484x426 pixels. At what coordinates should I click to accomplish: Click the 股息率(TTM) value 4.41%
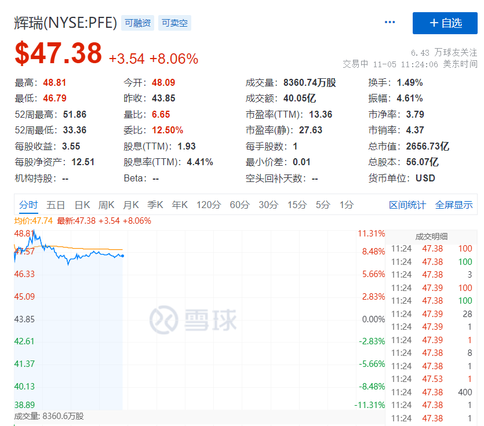click(x=200, y=162)
